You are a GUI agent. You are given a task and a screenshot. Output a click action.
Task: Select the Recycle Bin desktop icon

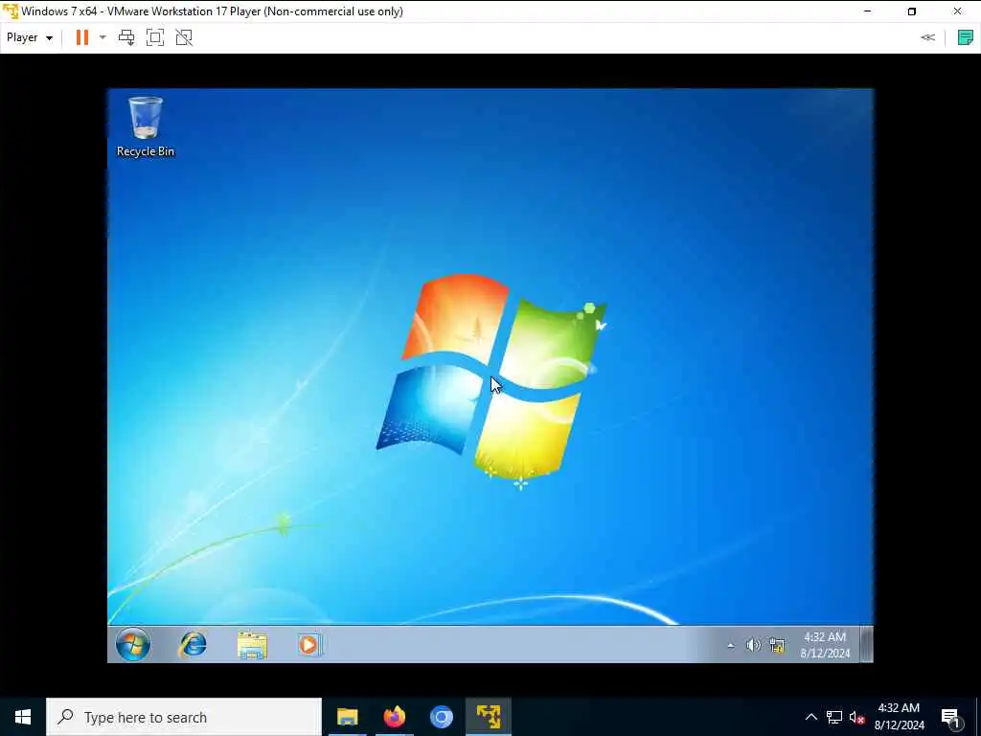tap(146, 127)
